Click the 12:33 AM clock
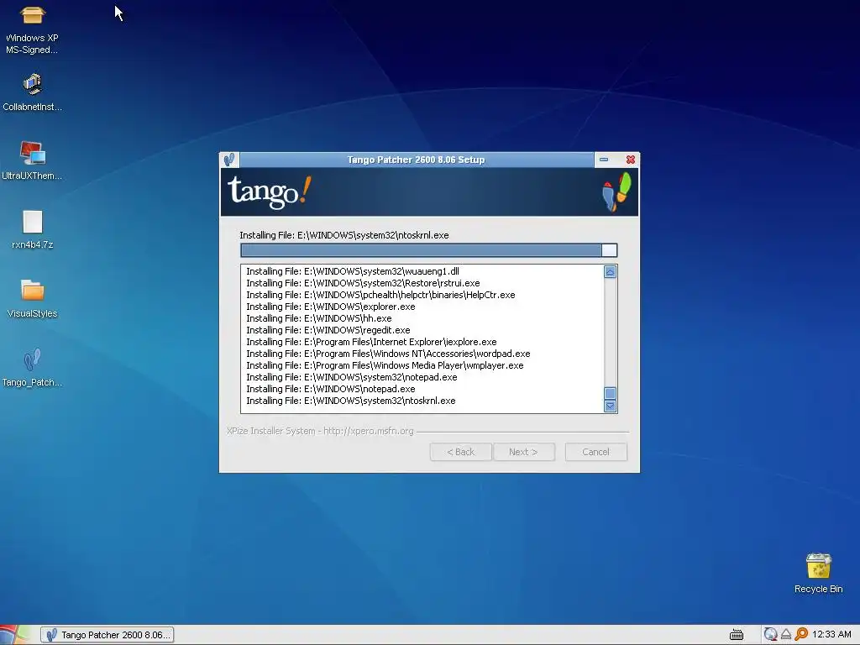The width and height of the screenshot is (860, 645). tap(831, 635)
